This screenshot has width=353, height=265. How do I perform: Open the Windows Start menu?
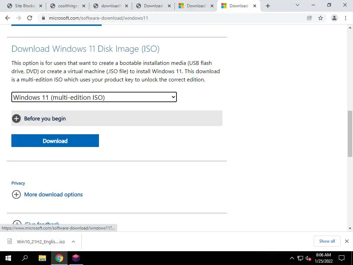[8, 258]
